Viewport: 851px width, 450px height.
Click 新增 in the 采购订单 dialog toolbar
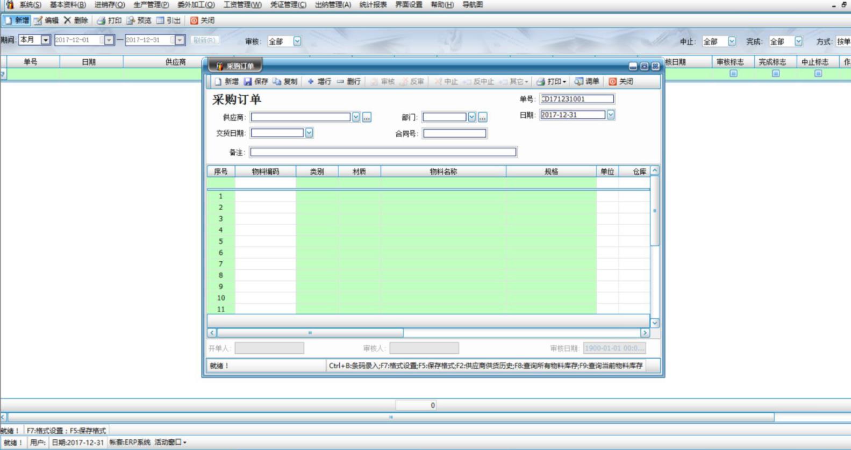pos(226,82)
